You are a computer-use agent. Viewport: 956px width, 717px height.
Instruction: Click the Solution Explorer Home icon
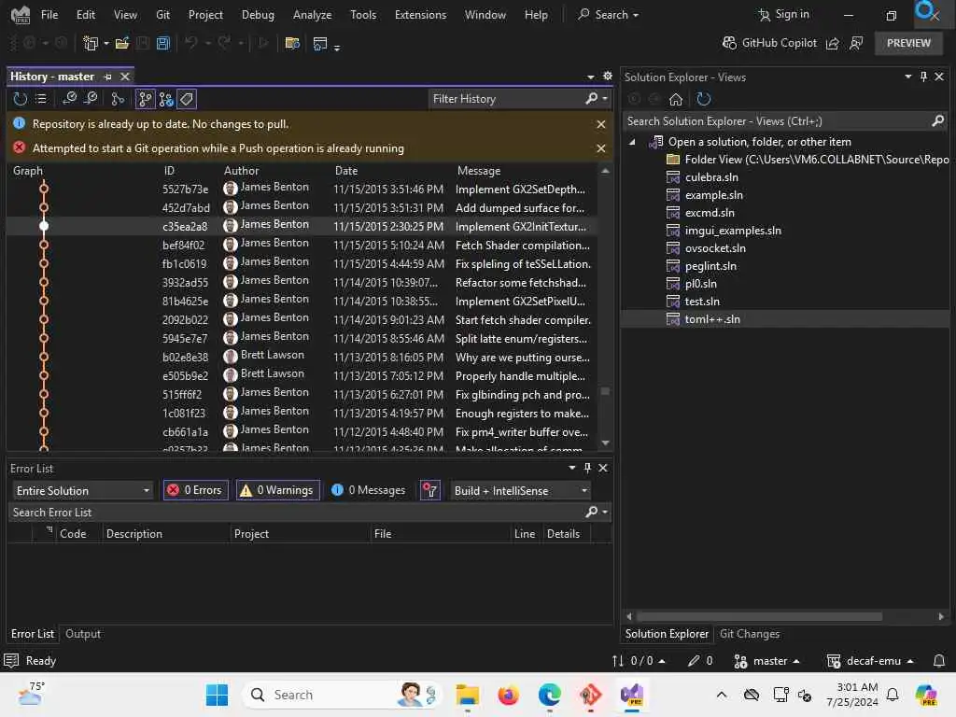[676, 99]
